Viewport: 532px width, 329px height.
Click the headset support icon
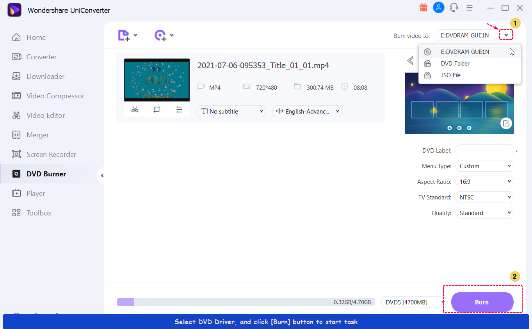coord(454,7)
